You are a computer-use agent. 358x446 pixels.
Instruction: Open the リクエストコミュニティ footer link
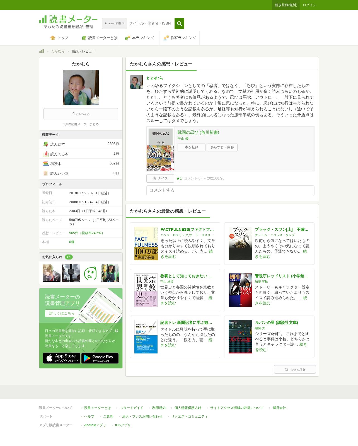(x=190, y=416)
